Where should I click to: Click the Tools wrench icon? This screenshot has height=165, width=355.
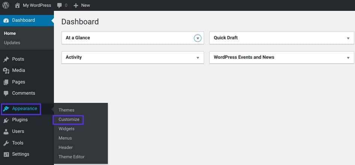[x=6, y=143]
